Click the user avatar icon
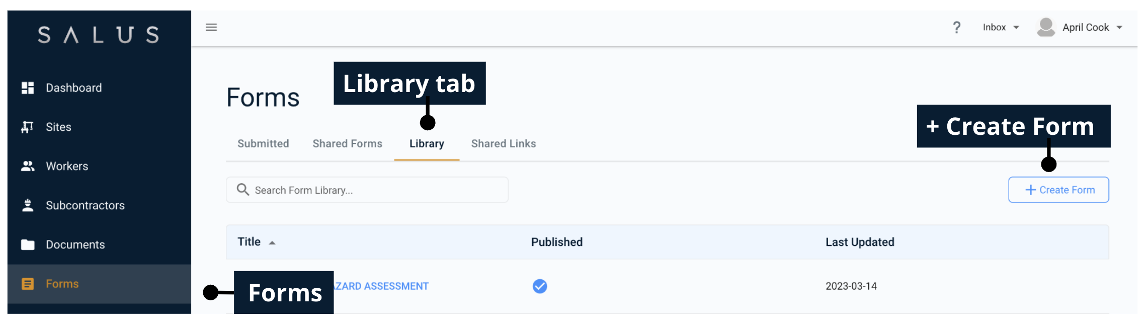The width and height of the screenshot is (1146, 326). point(1046,27)
